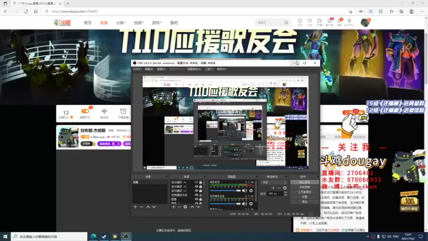The width and height of the screenshot is (428, 241).
Task: Toggle visibility of window capture 13 source
Action: coord(196,191)
